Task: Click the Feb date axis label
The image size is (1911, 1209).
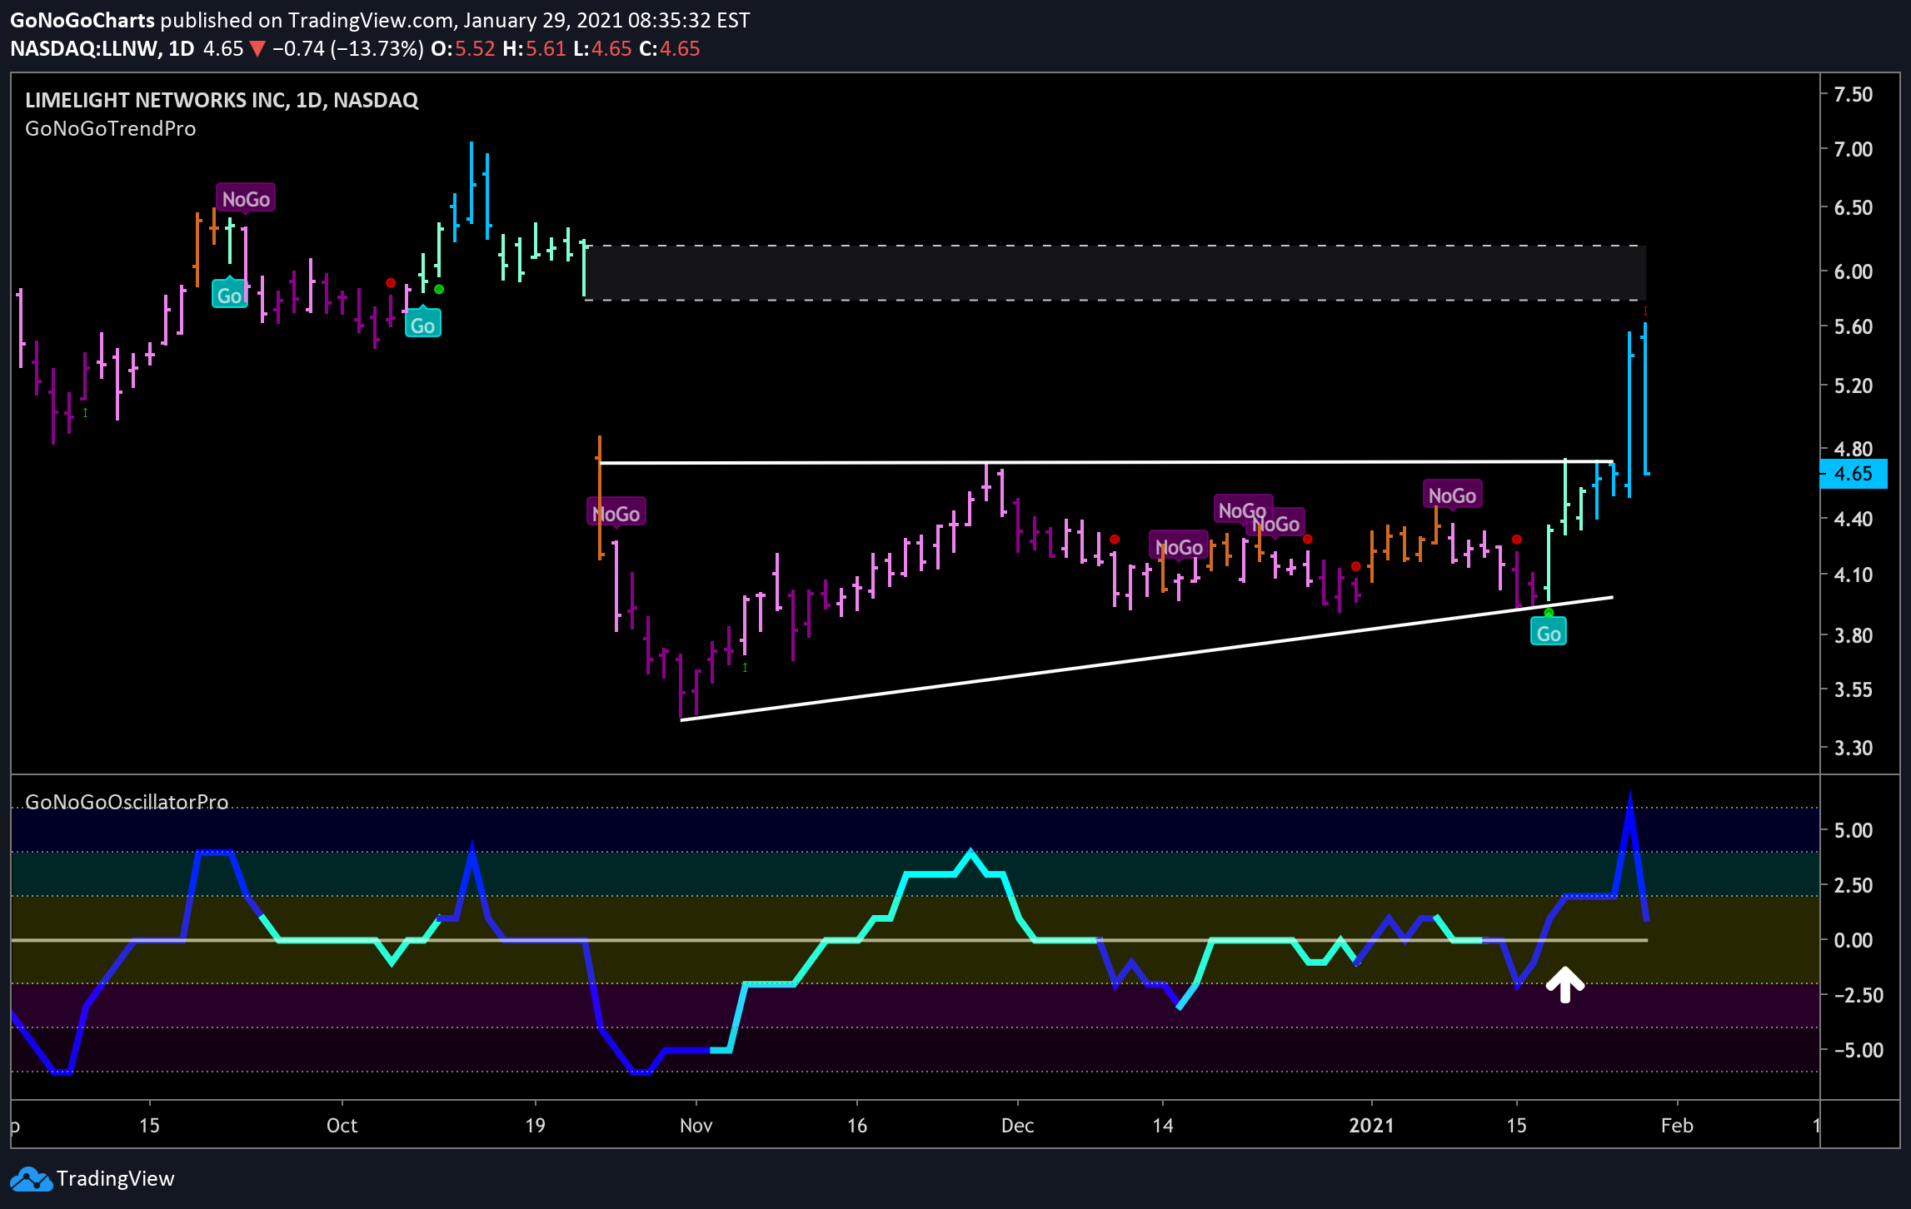Action: tap(1677, 1126)
